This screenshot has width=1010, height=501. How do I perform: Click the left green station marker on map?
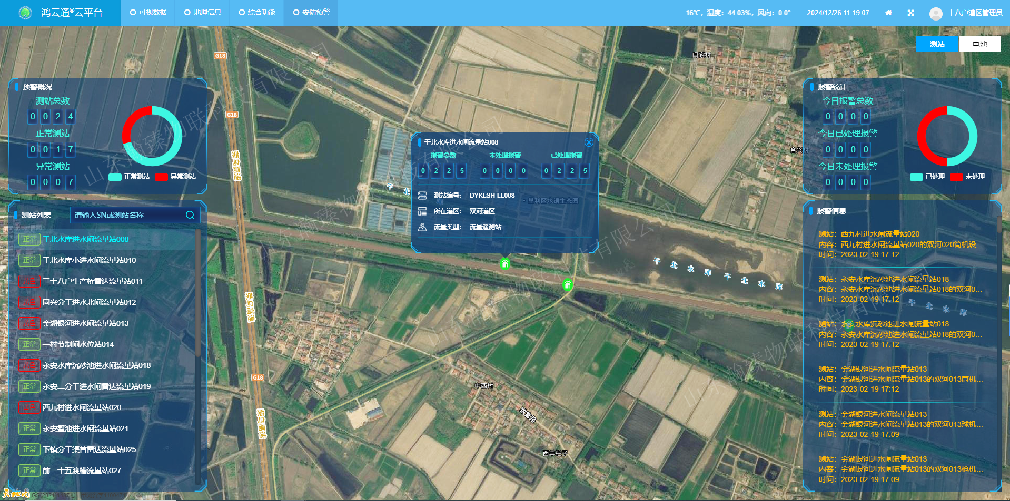[x=504, y=263]
